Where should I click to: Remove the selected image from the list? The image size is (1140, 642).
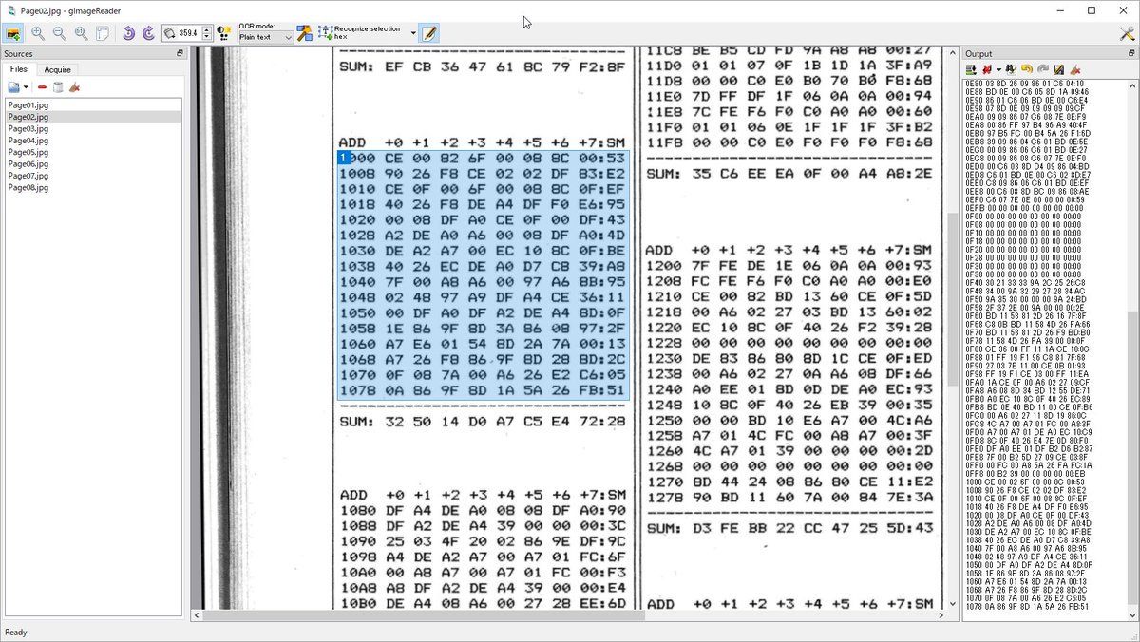(x=42, y=87)
